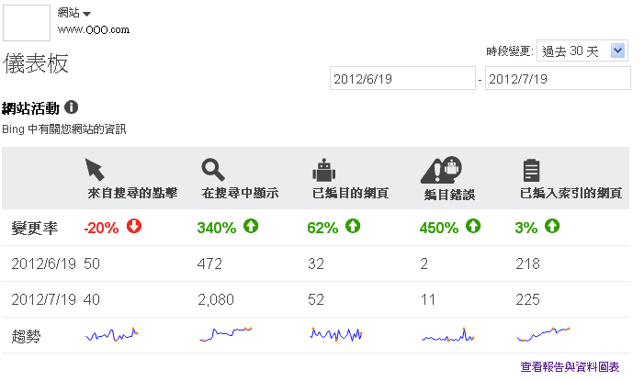Click the www.OOO.com site address

pos(93,29)
